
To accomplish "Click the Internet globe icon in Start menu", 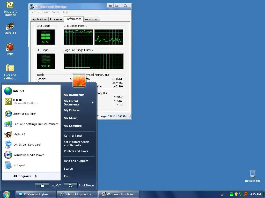I will click(8, 91).
